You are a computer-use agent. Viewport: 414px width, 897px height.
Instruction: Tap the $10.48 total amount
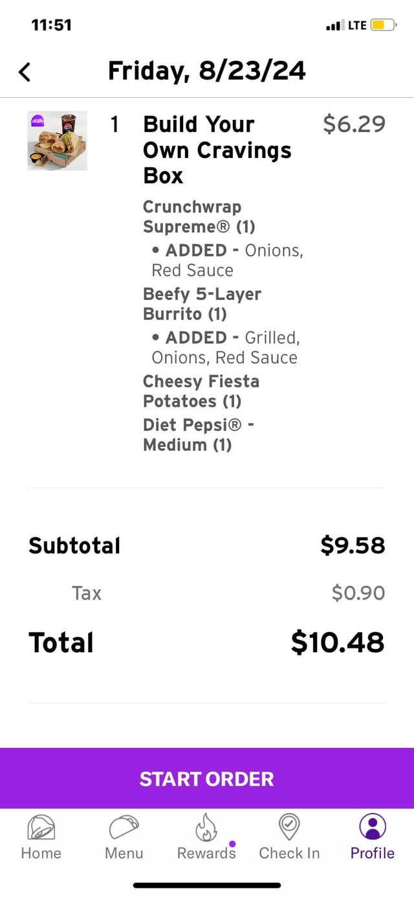point(337,642)
